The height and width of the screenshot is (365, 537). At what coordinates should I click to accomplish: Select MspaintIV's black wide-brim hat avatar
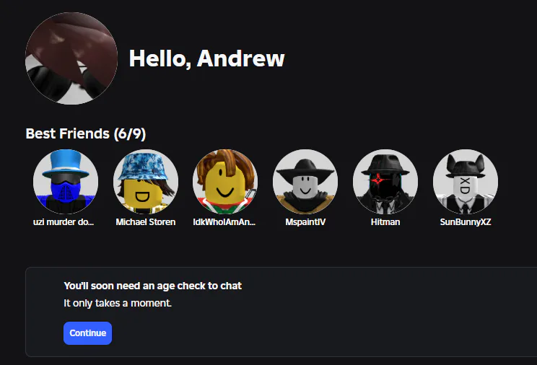click(305, 181)
